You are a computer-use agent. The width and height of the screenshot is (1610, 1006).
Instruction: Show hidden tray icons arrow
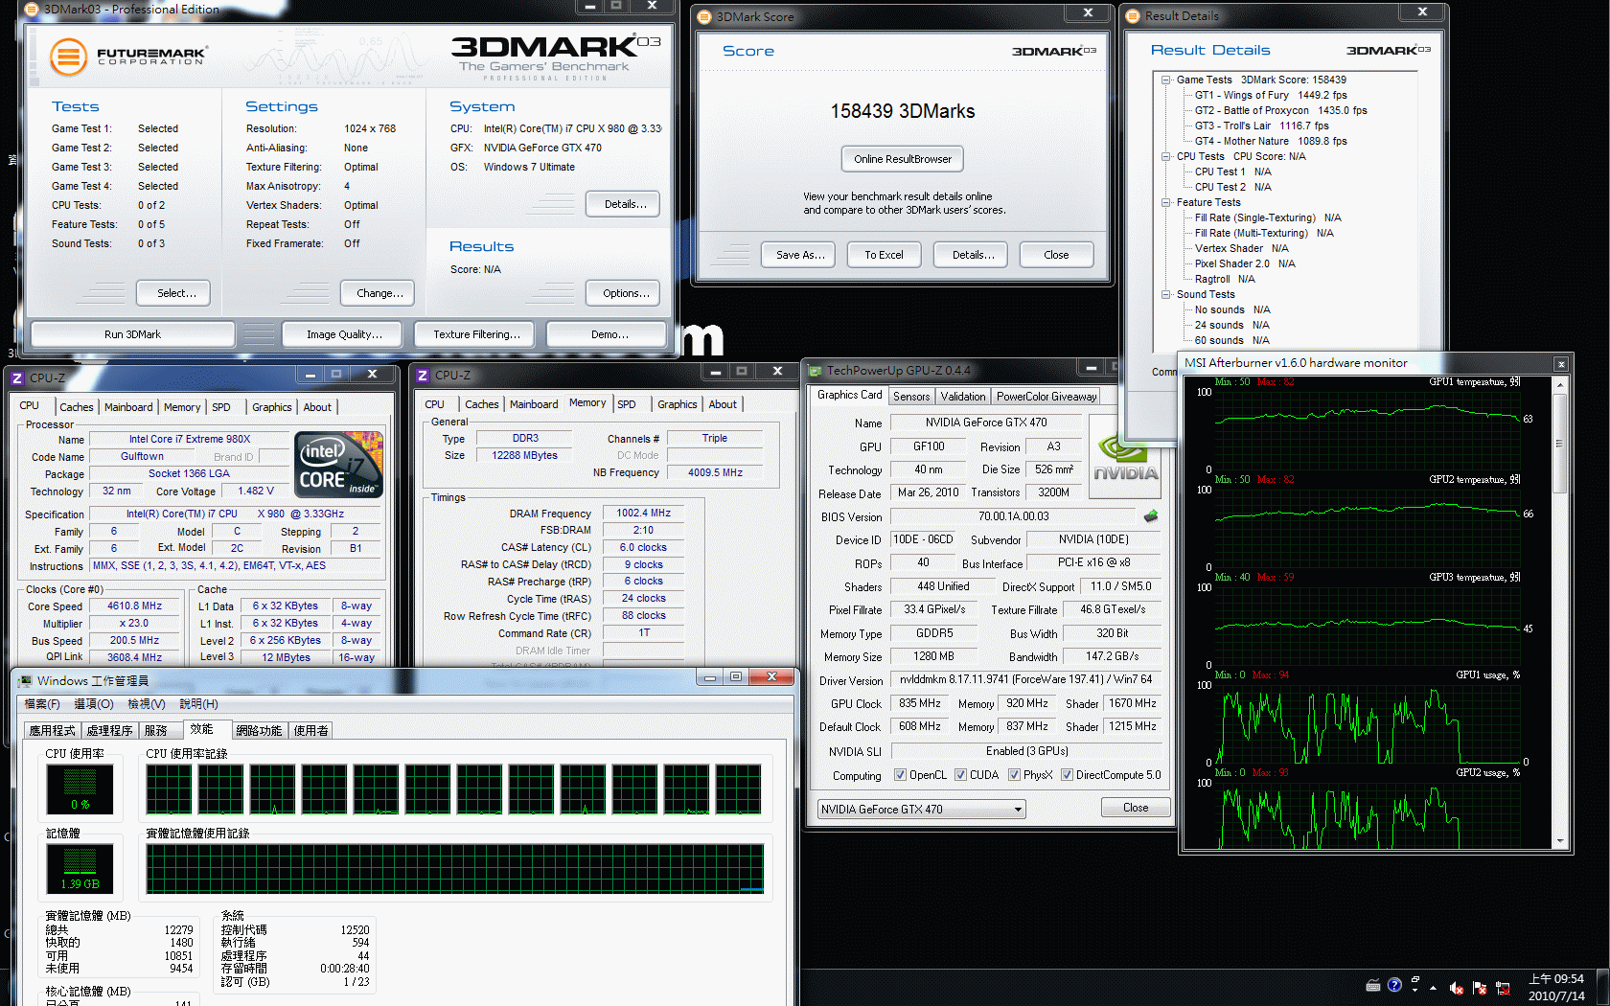coord(1434,987)
